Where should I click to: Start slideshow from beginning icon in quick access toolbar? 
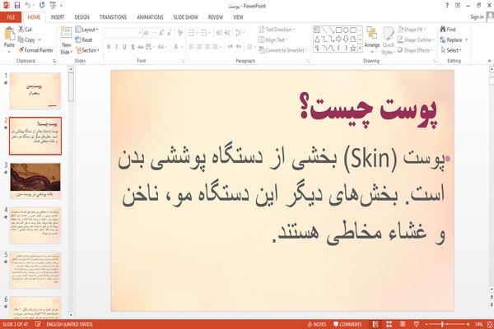click(x=53, y=5)
